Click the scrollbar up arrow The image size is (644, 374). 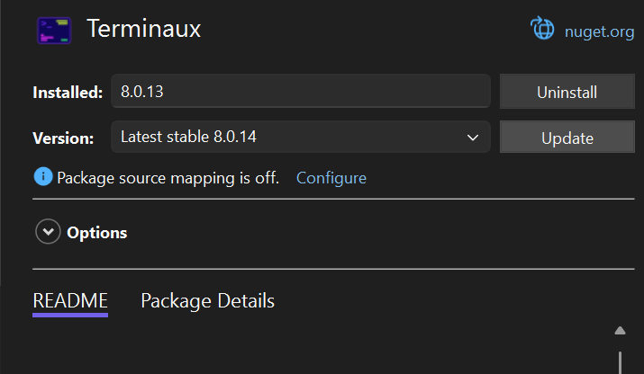[x=620, y=331]
